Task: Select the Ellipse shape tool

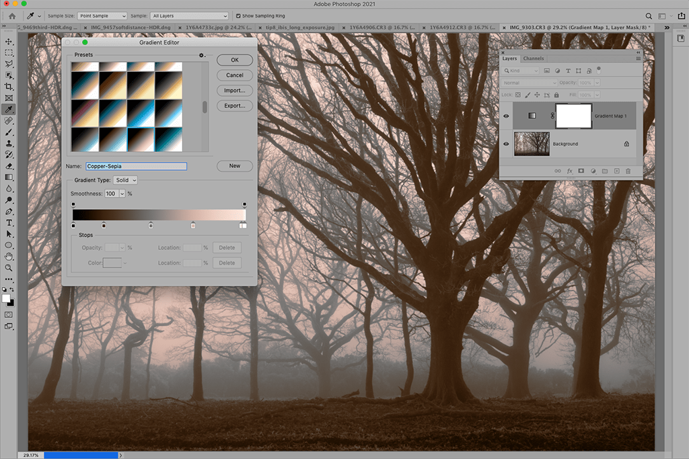Action: point(9,245)
